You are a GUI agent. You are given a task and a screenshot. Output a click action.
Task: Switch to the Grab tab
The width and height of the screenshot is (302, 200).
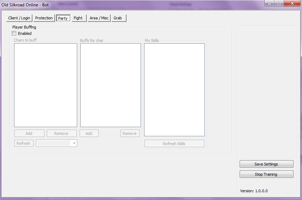119,18
